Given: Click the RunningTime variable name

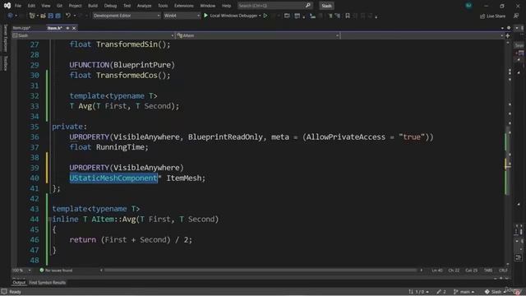Looking at the screenshot, I should (121, 147).
